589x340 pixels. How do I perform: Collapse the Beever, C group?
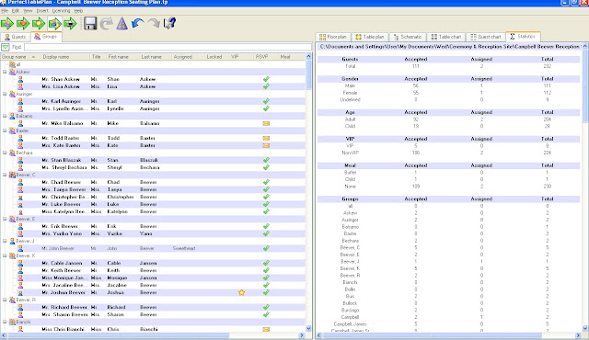5,175
